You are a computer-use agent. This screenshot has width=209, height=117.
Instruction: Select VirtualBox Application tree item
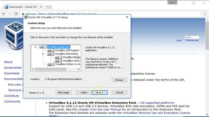pyautogui.click(x=58, y=47)
